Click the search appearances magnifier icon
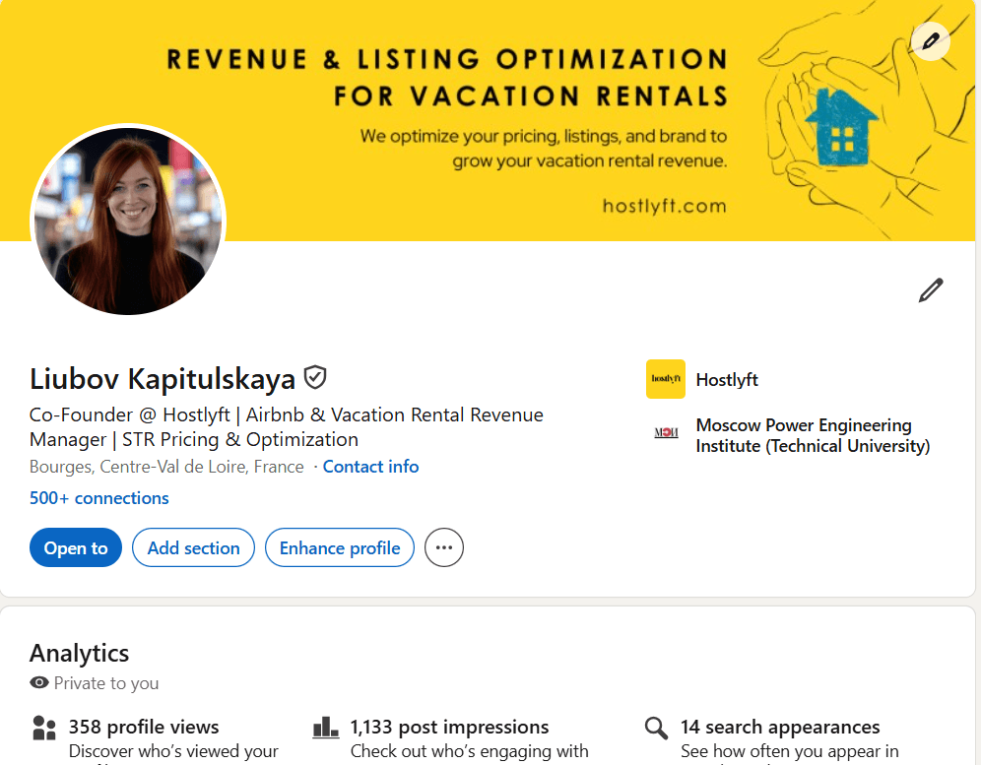Viewport: 981px width, 765px height. coord(656,729)
